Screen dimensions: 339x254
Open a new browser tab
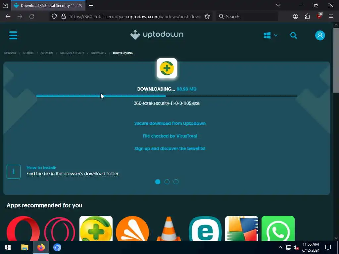click(x=91, y=6)
